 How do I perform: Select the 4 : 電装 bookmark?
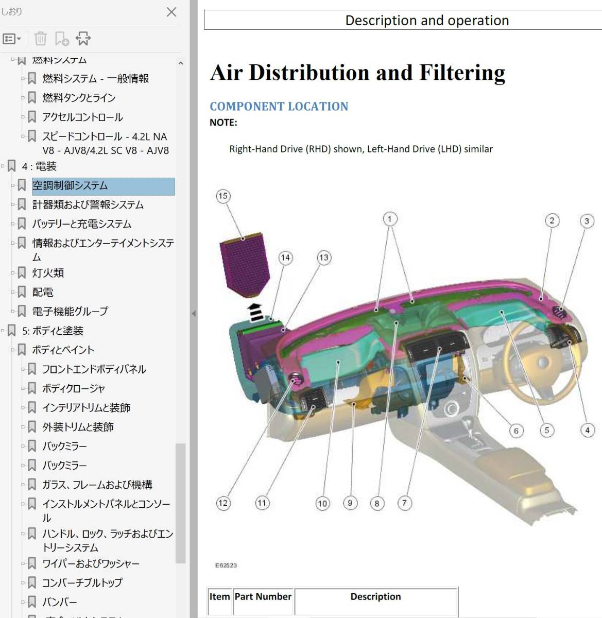click(x=39, y=166)
